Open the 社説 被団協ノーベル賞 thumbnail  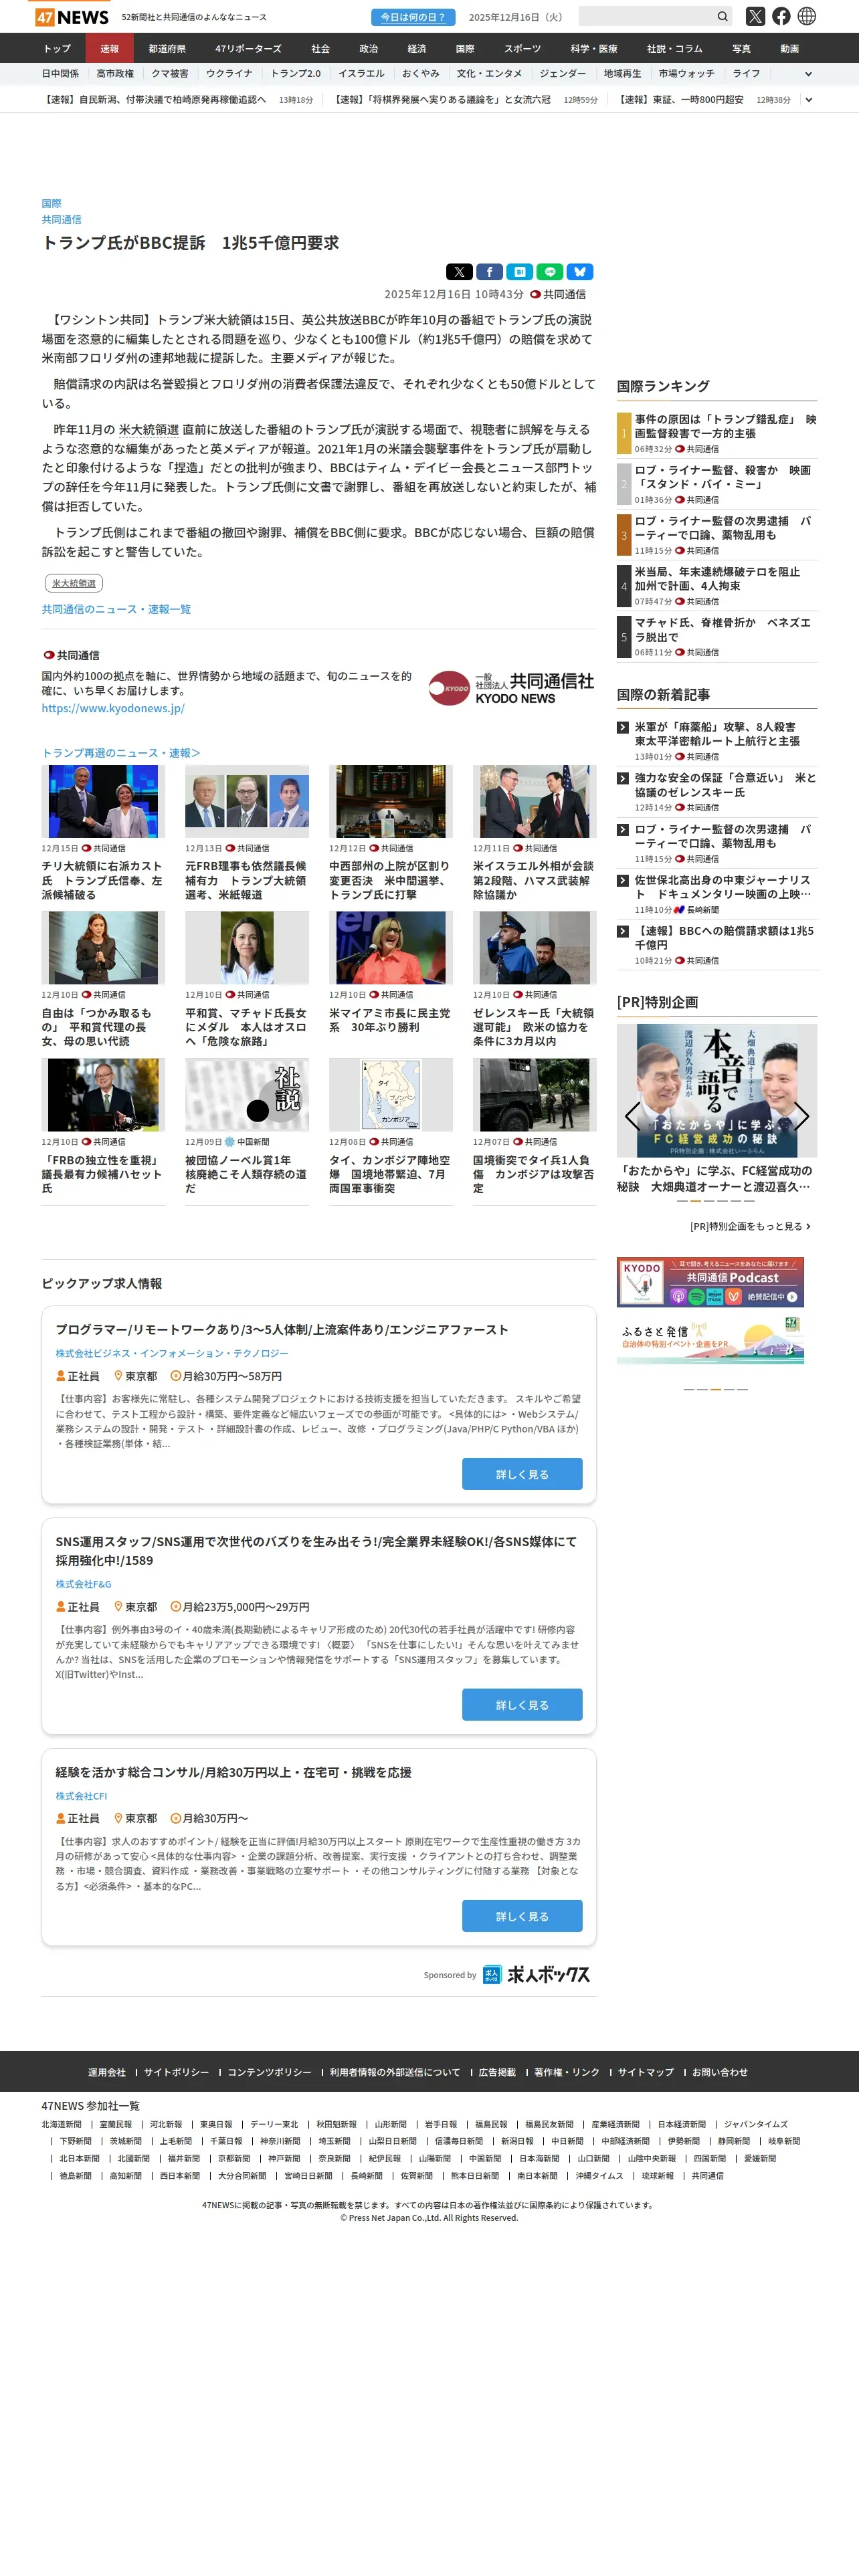point(247,1095)
